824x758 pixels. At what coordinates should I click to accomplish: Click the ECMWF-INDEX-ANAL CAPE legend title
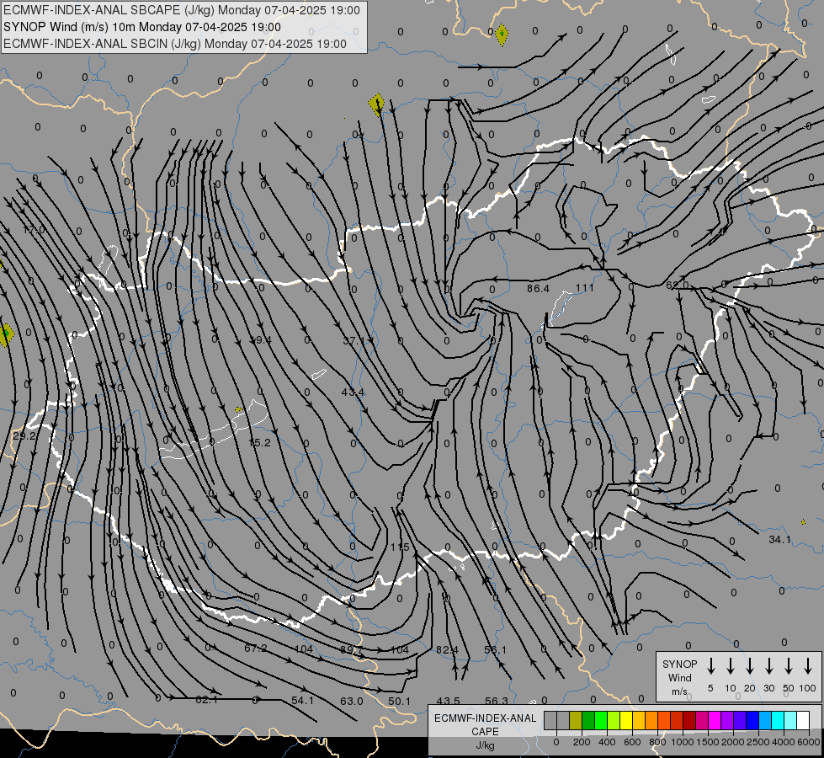coord(485,725)
